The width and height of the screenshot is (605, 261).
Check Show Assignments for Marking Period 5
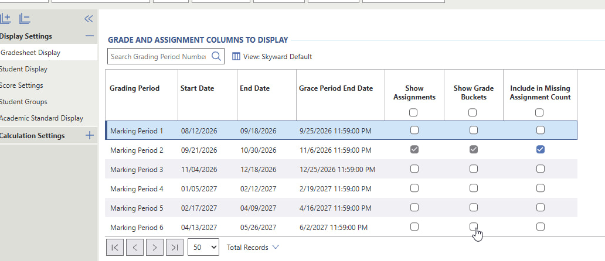[x=414, y=207]
